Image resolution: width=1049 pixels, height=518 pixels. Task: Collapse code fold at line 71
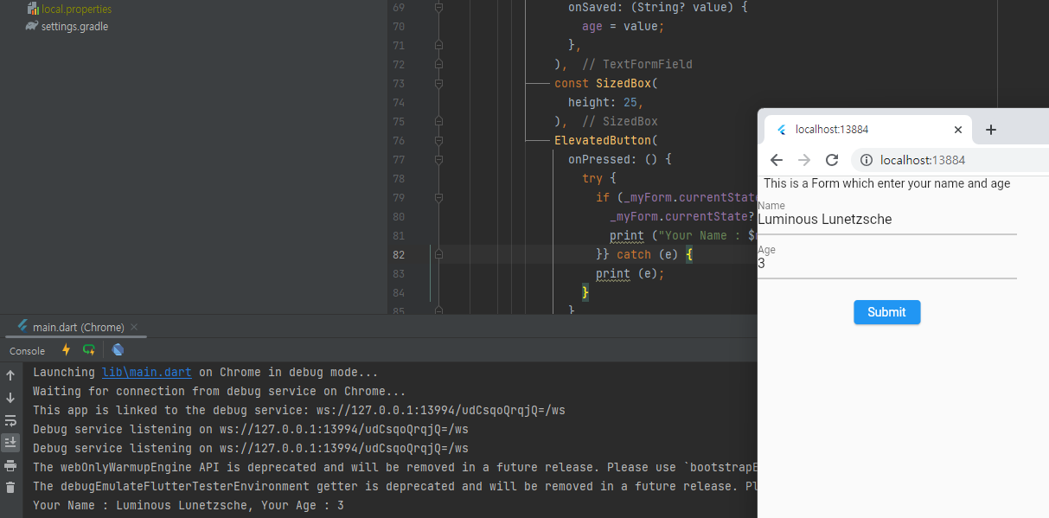coord(438,45)
